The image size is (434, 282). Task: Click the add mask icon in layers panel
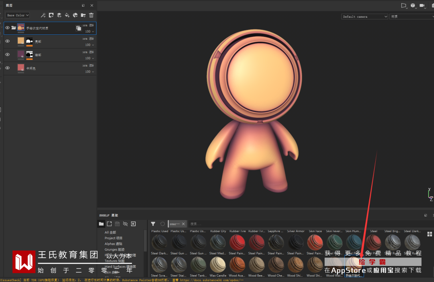pos(51,15)
